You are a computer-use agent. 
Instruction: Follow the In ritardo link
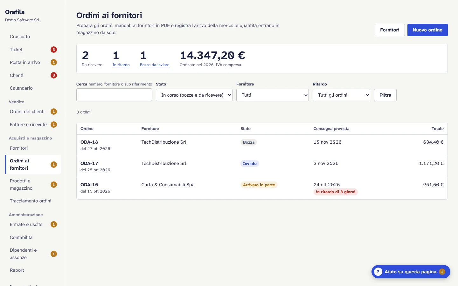[x=121, y=65]
